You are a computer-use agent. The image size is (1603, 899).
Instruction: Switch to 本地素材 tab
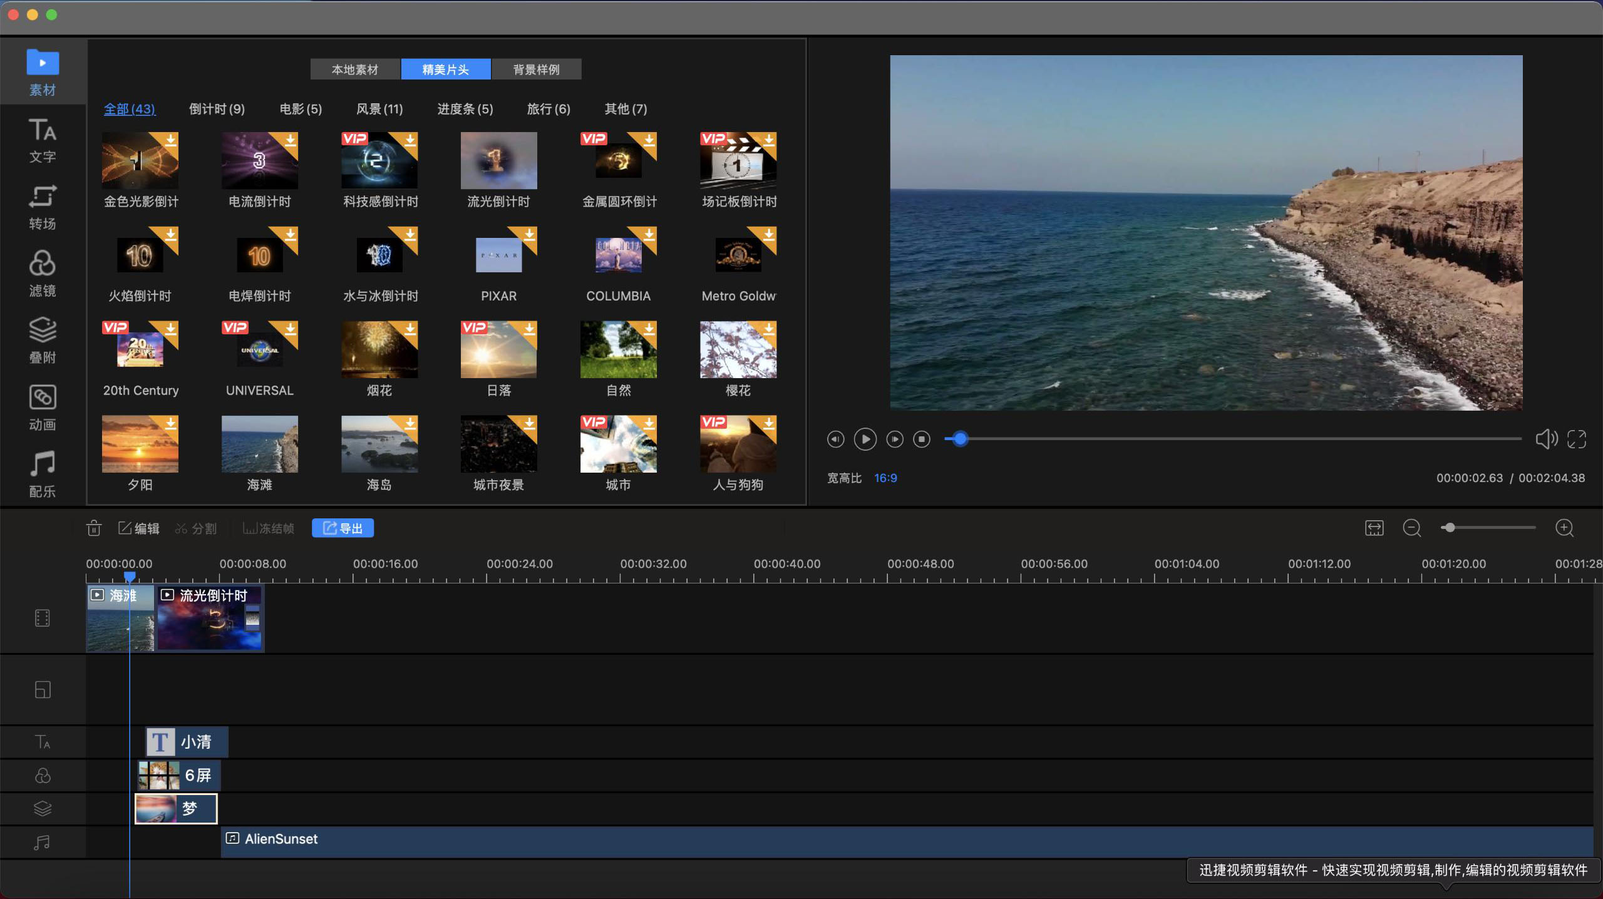356,68
